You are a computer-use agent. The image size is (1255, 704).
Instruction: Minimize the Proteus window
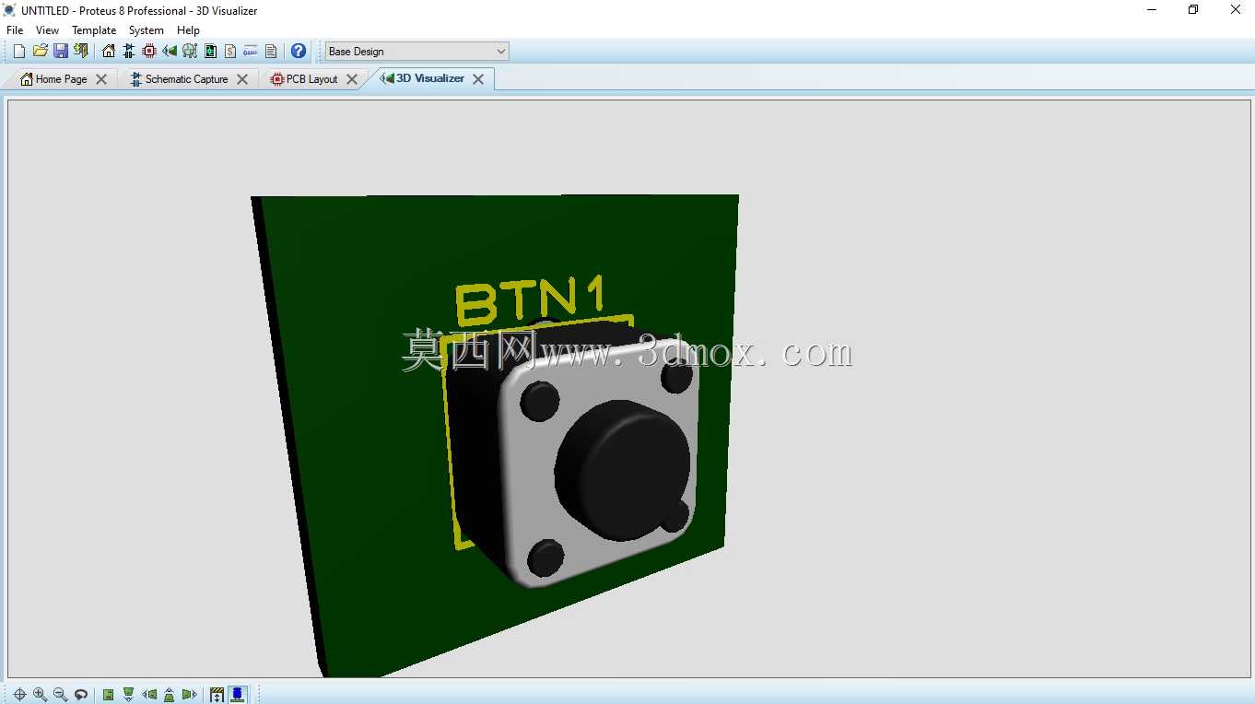pos(1152,10)
